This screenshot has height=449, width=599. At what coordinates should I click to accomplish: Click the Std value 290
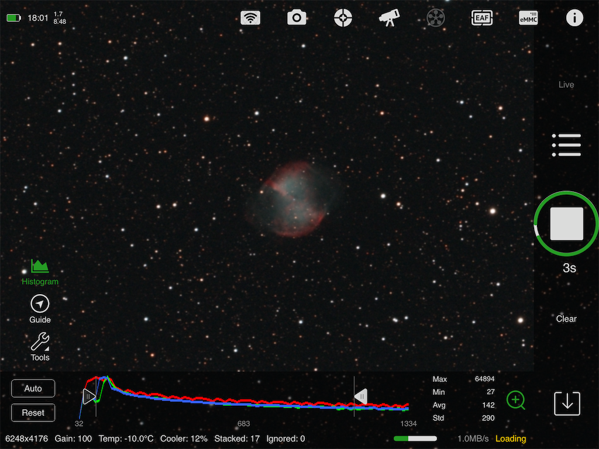488,418
